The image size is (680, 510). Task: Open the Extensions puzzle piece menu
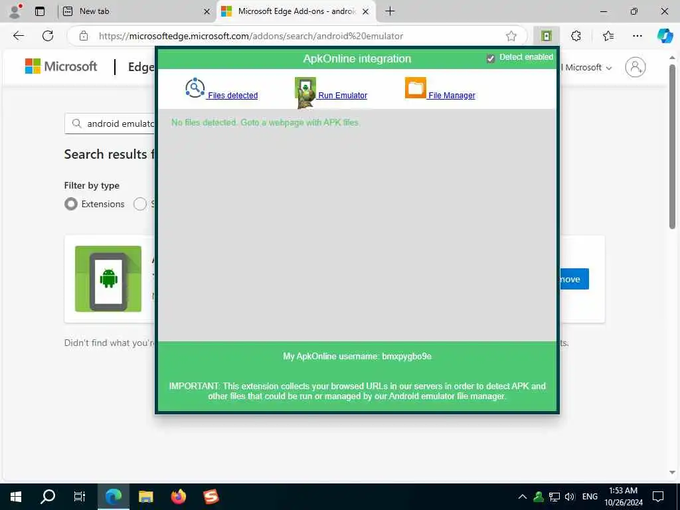point(576,36)
